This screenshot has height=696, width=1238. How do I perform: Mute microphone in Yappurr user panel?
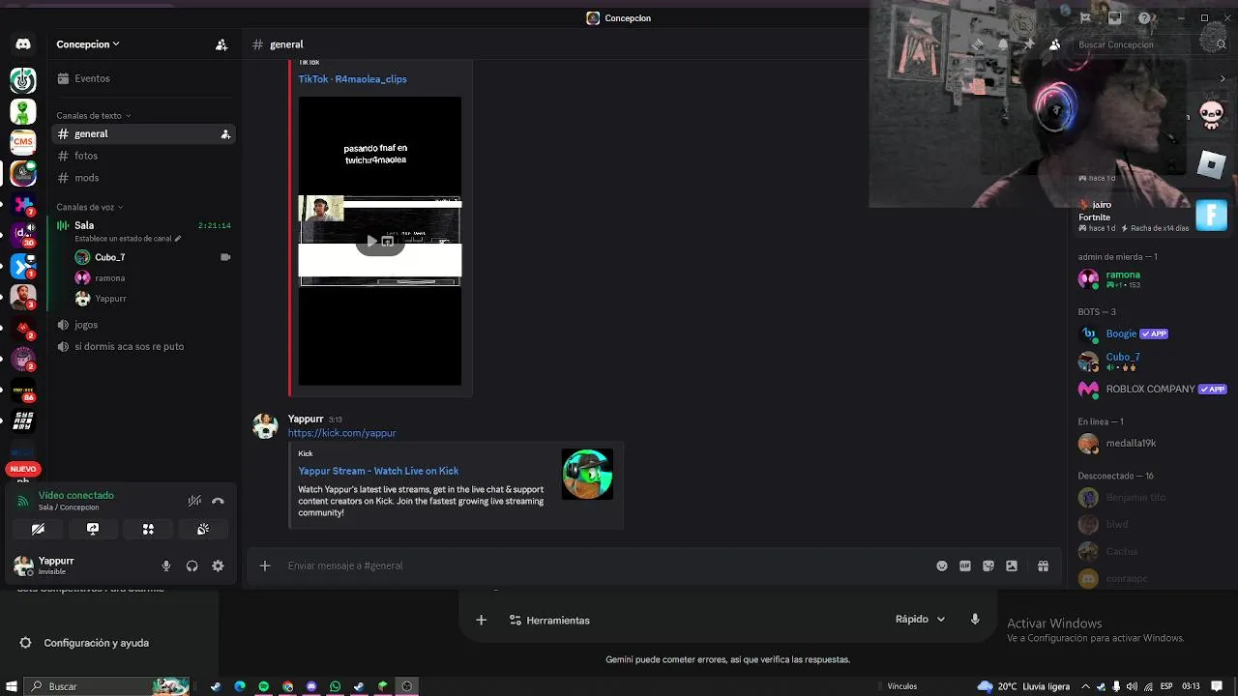166,566
